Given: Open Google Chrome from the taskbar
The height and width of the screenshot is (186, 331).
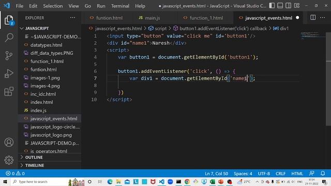Looking at the screenshot, I should (x=187, y=181).
